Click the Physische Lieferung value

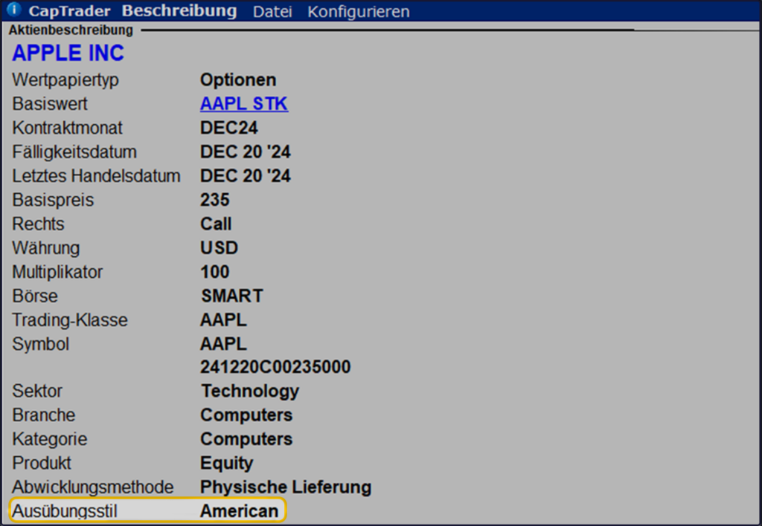coord(286,487)
